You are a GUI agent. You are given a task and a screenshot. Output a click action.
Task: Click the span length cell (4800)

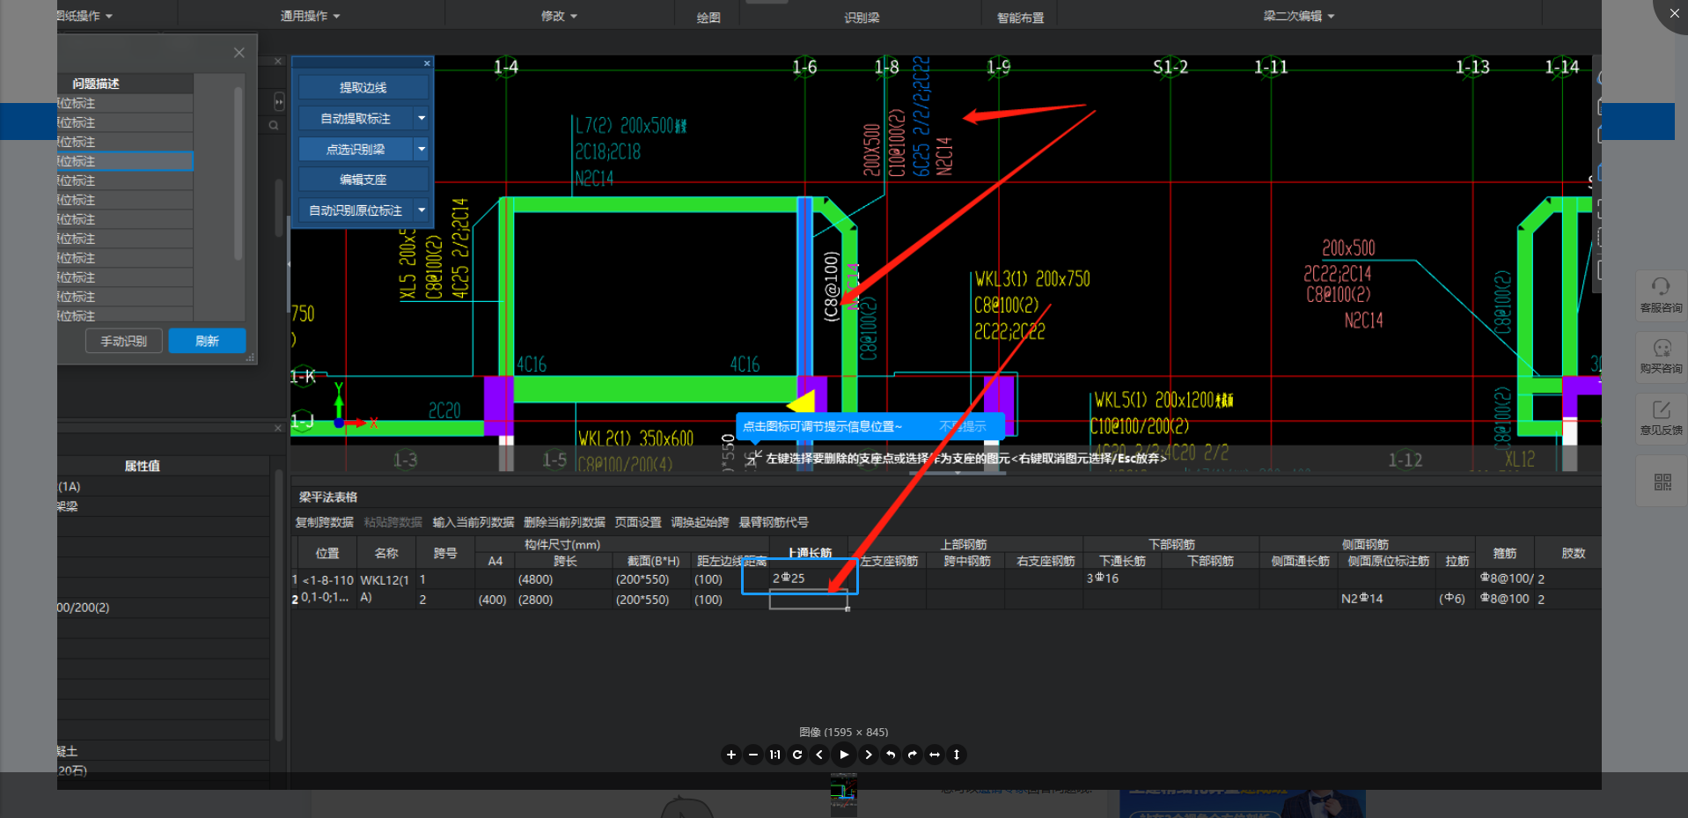(x=564, y=579)
